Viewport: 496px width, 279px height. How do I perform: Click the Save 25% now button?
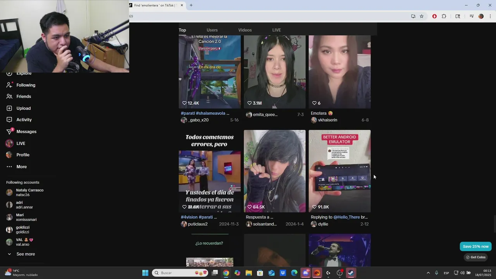pyautogui.click(x=475, y=246)
